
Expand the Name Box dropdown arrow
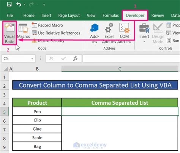tap(32, 58)
